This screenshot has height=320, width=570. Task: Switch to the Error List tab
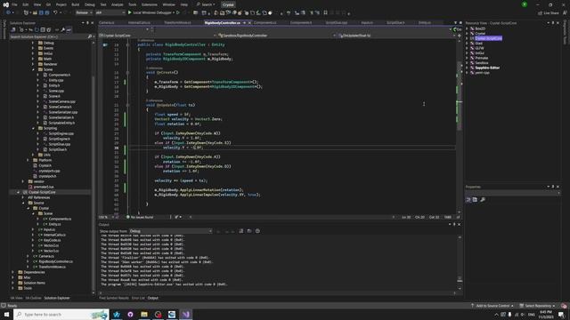(138, 299)
